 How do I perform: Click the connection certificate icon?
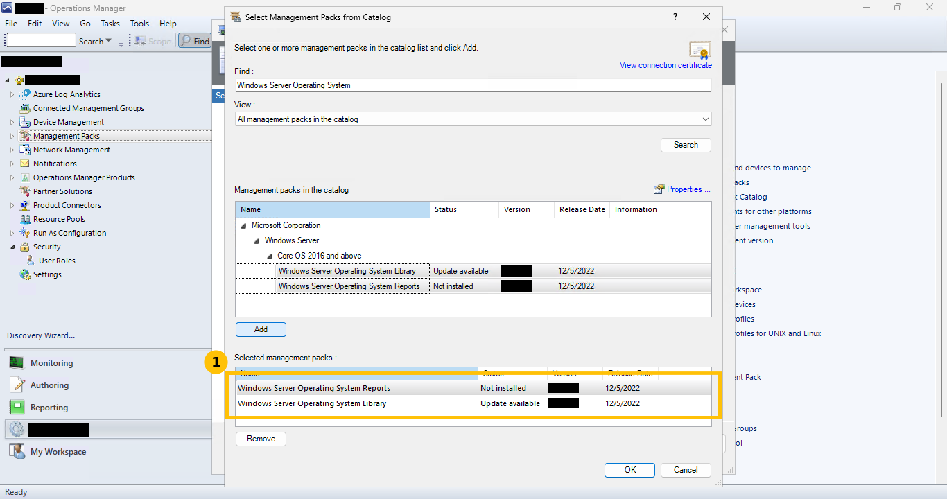coord(700,50)
